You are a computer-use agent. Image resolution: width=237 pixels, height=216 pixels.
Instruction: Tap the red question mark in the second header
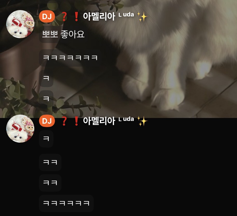(64, 121)
